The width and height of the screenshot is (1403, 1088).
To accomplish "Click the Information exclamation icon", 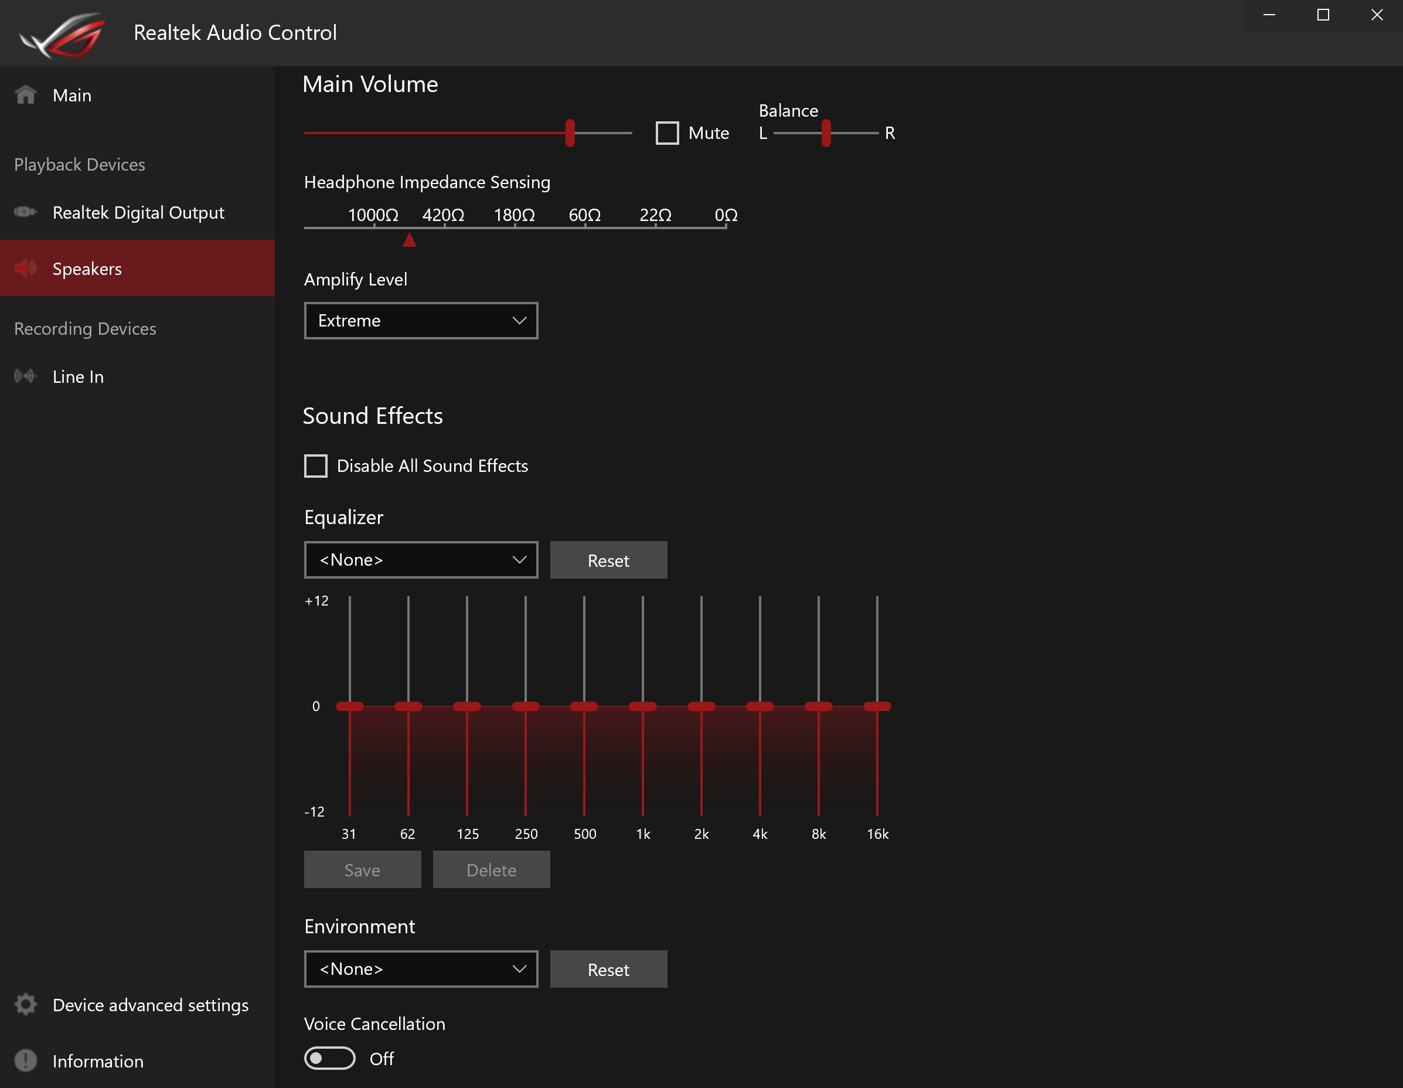I will tap(26, 1060).
